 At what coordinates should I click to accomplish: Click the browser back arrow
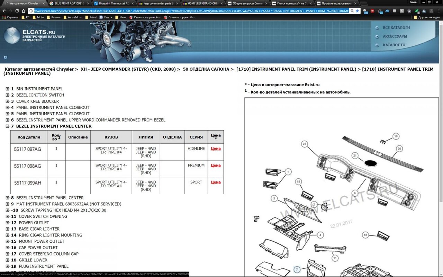coord(4,11)
